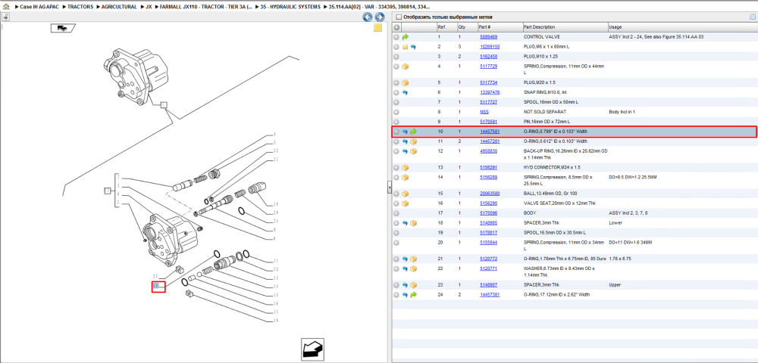This screenshot has height=363, width=758.
Task: Open part number link 4958830
Action: [488, 151]
